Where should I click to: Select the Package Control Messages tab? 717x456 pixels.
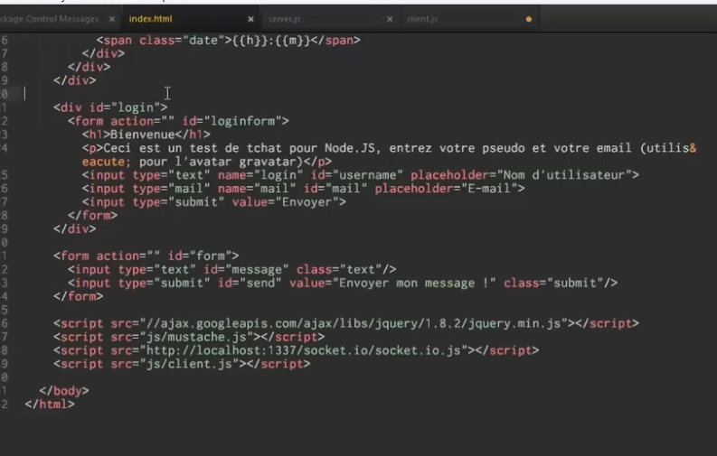pos(50,19)
